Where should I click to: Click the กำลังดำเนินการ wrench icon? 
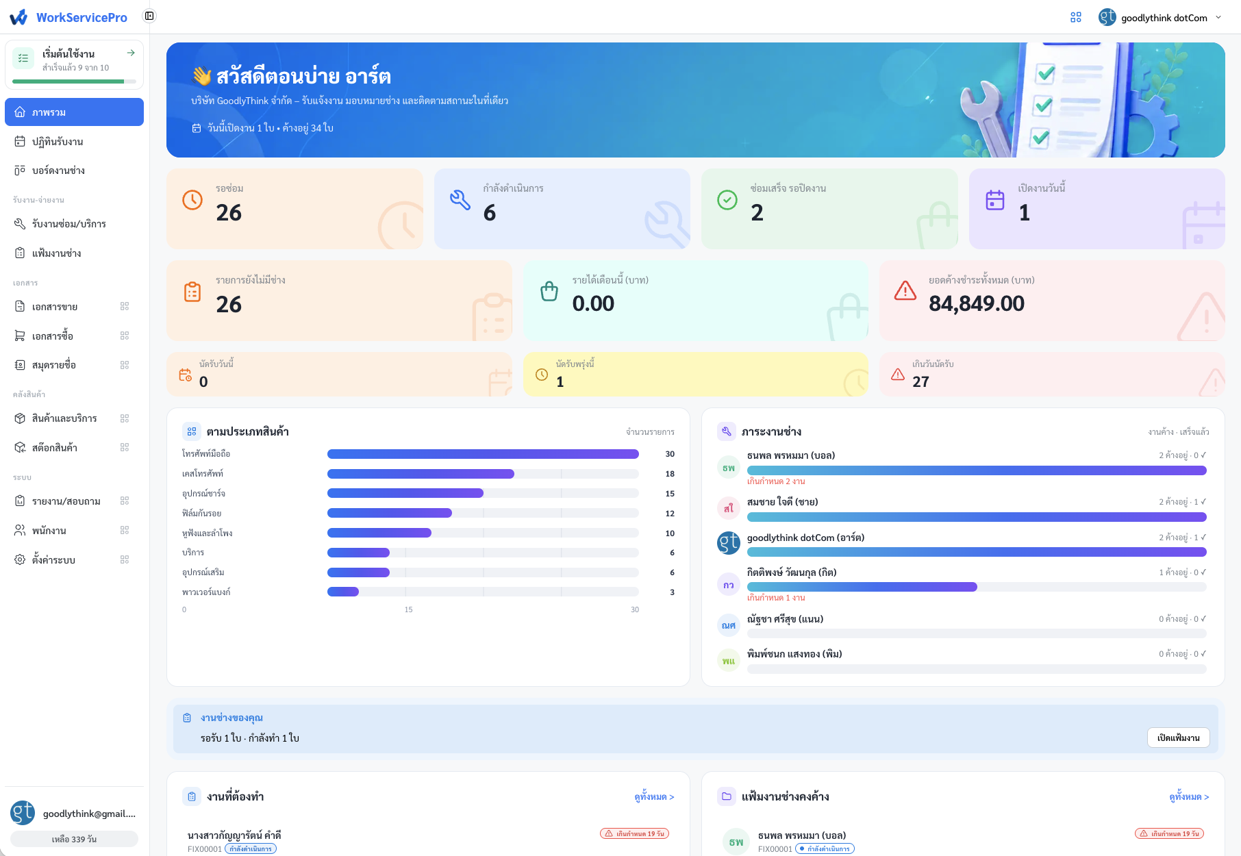click(x=460, y=200)
